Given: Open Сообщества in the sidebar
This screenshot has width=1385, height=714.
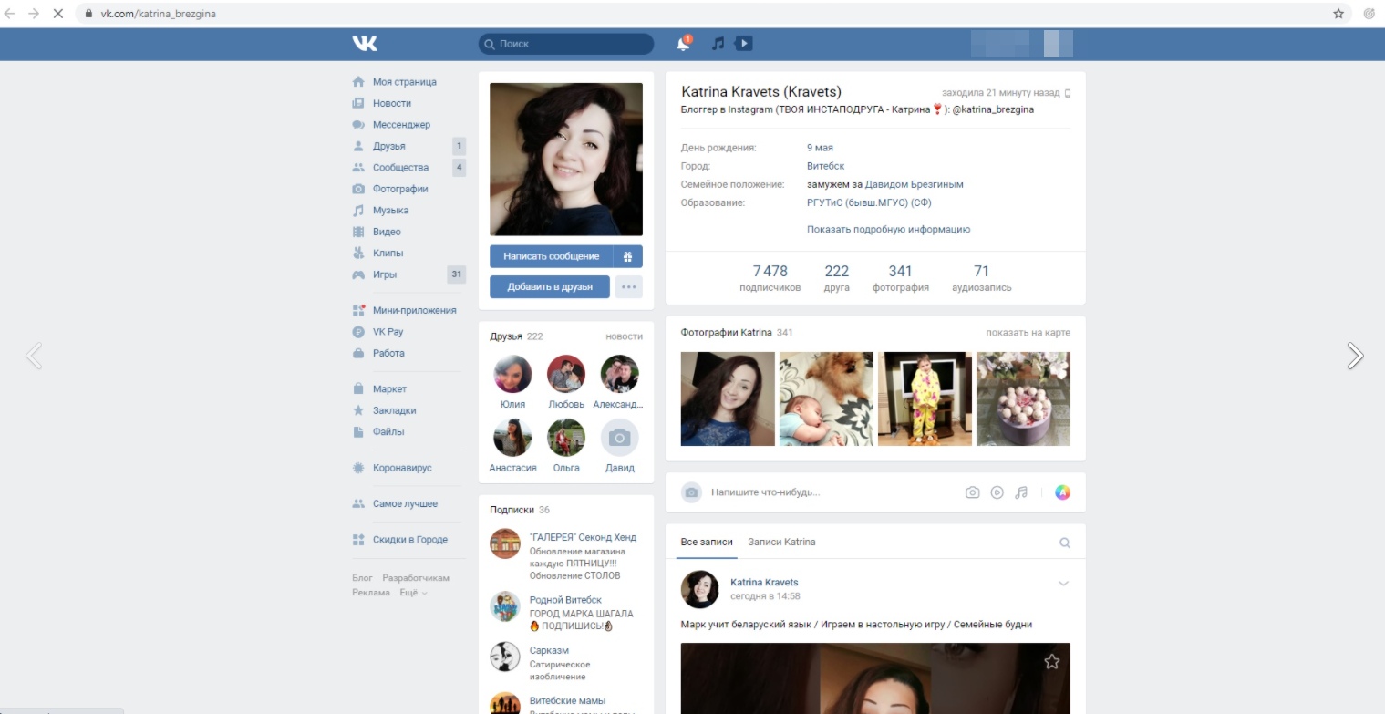Looking at the screenshot, I should 400,168.
